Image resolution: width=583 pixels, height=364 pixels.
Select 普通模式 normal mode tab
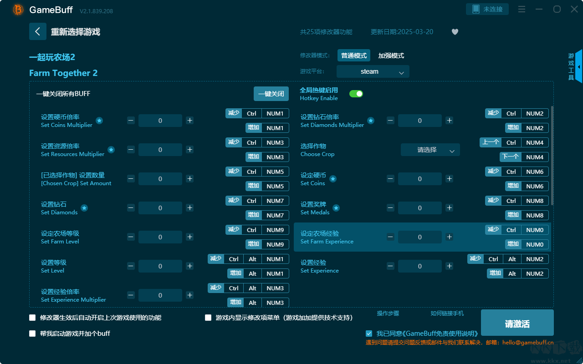click(x=354, y=56)
